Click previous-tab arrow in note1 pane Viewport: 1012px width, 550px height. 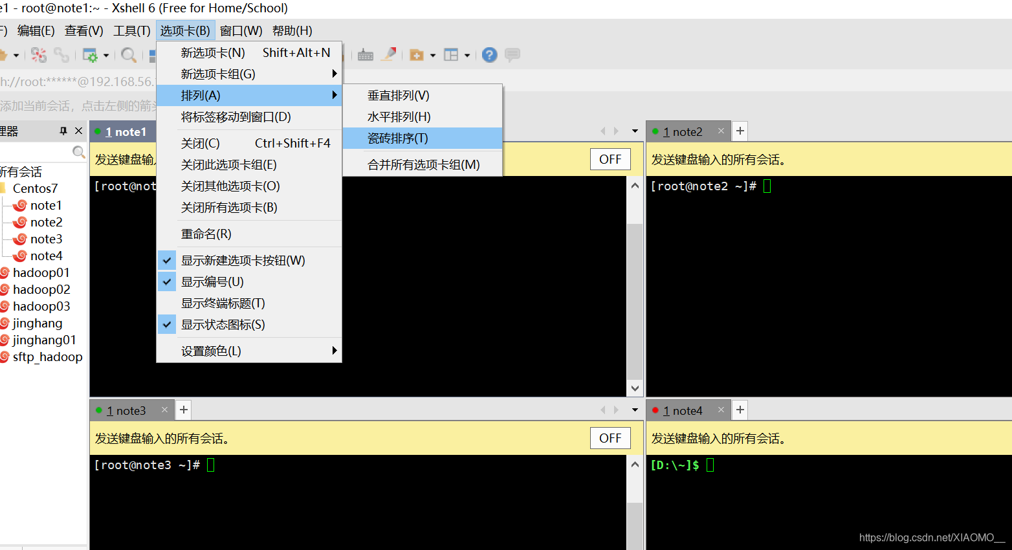[603, 131]
